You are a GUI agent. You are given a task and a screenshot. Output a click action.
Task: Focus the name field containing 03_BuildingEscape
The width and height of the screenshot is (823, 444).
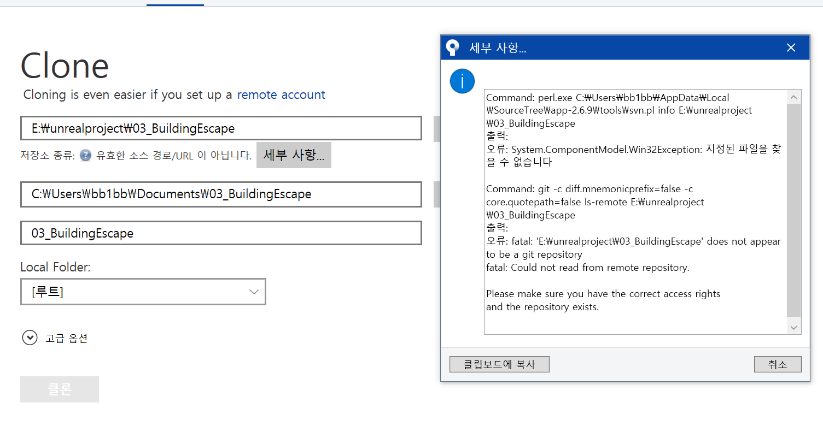pos(221,233)
